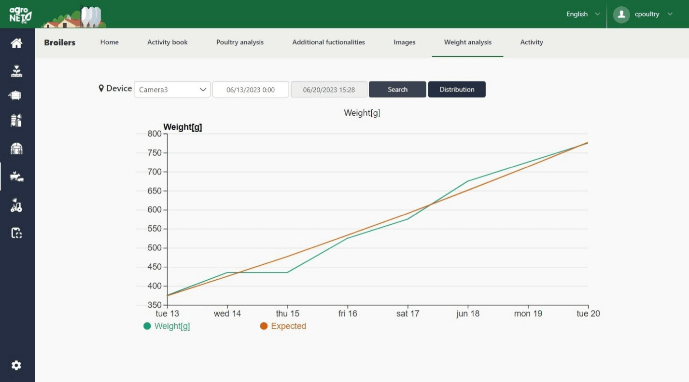Click the start date field 06/13/2023
Viewport: 689px width, 382px height.
[x=251, y=89]
